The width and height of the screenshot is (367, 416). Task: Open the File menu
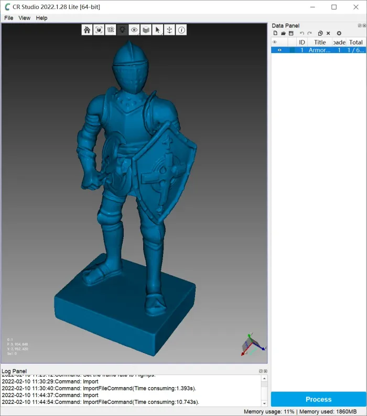9,18
